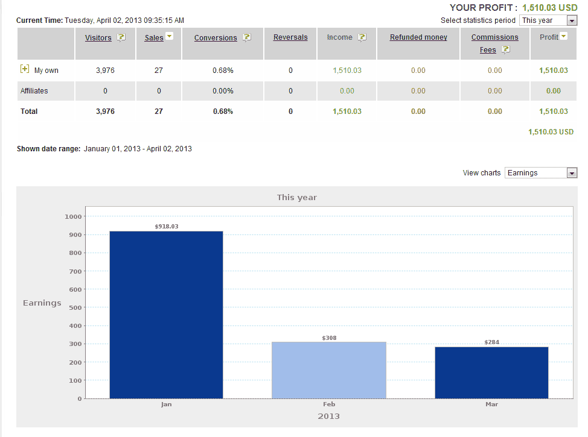The image size is (588, 437).
Task: Click the Reversals column header
Action: coord(290,37)
